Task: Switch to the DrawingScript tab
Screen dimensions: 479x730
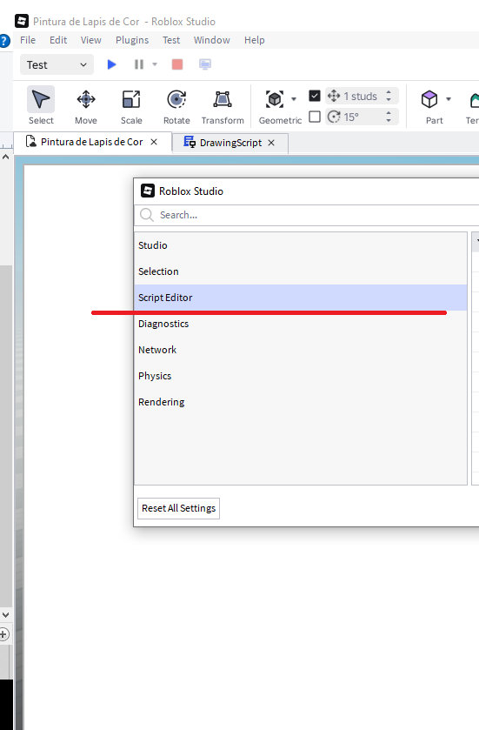Action: pos(230,143)
